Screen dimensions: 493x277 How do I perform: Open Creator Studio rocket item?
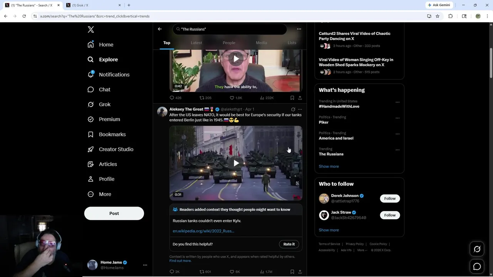110,149
